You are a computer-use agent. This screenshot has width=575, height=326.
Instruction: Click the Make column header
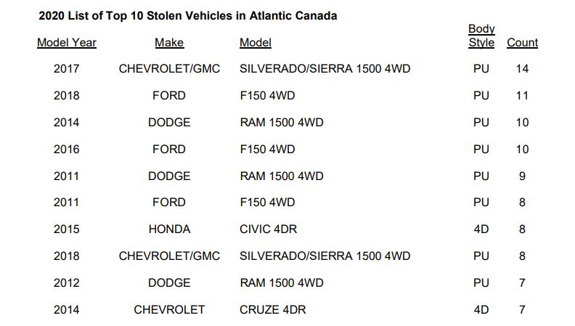point(169,43)
